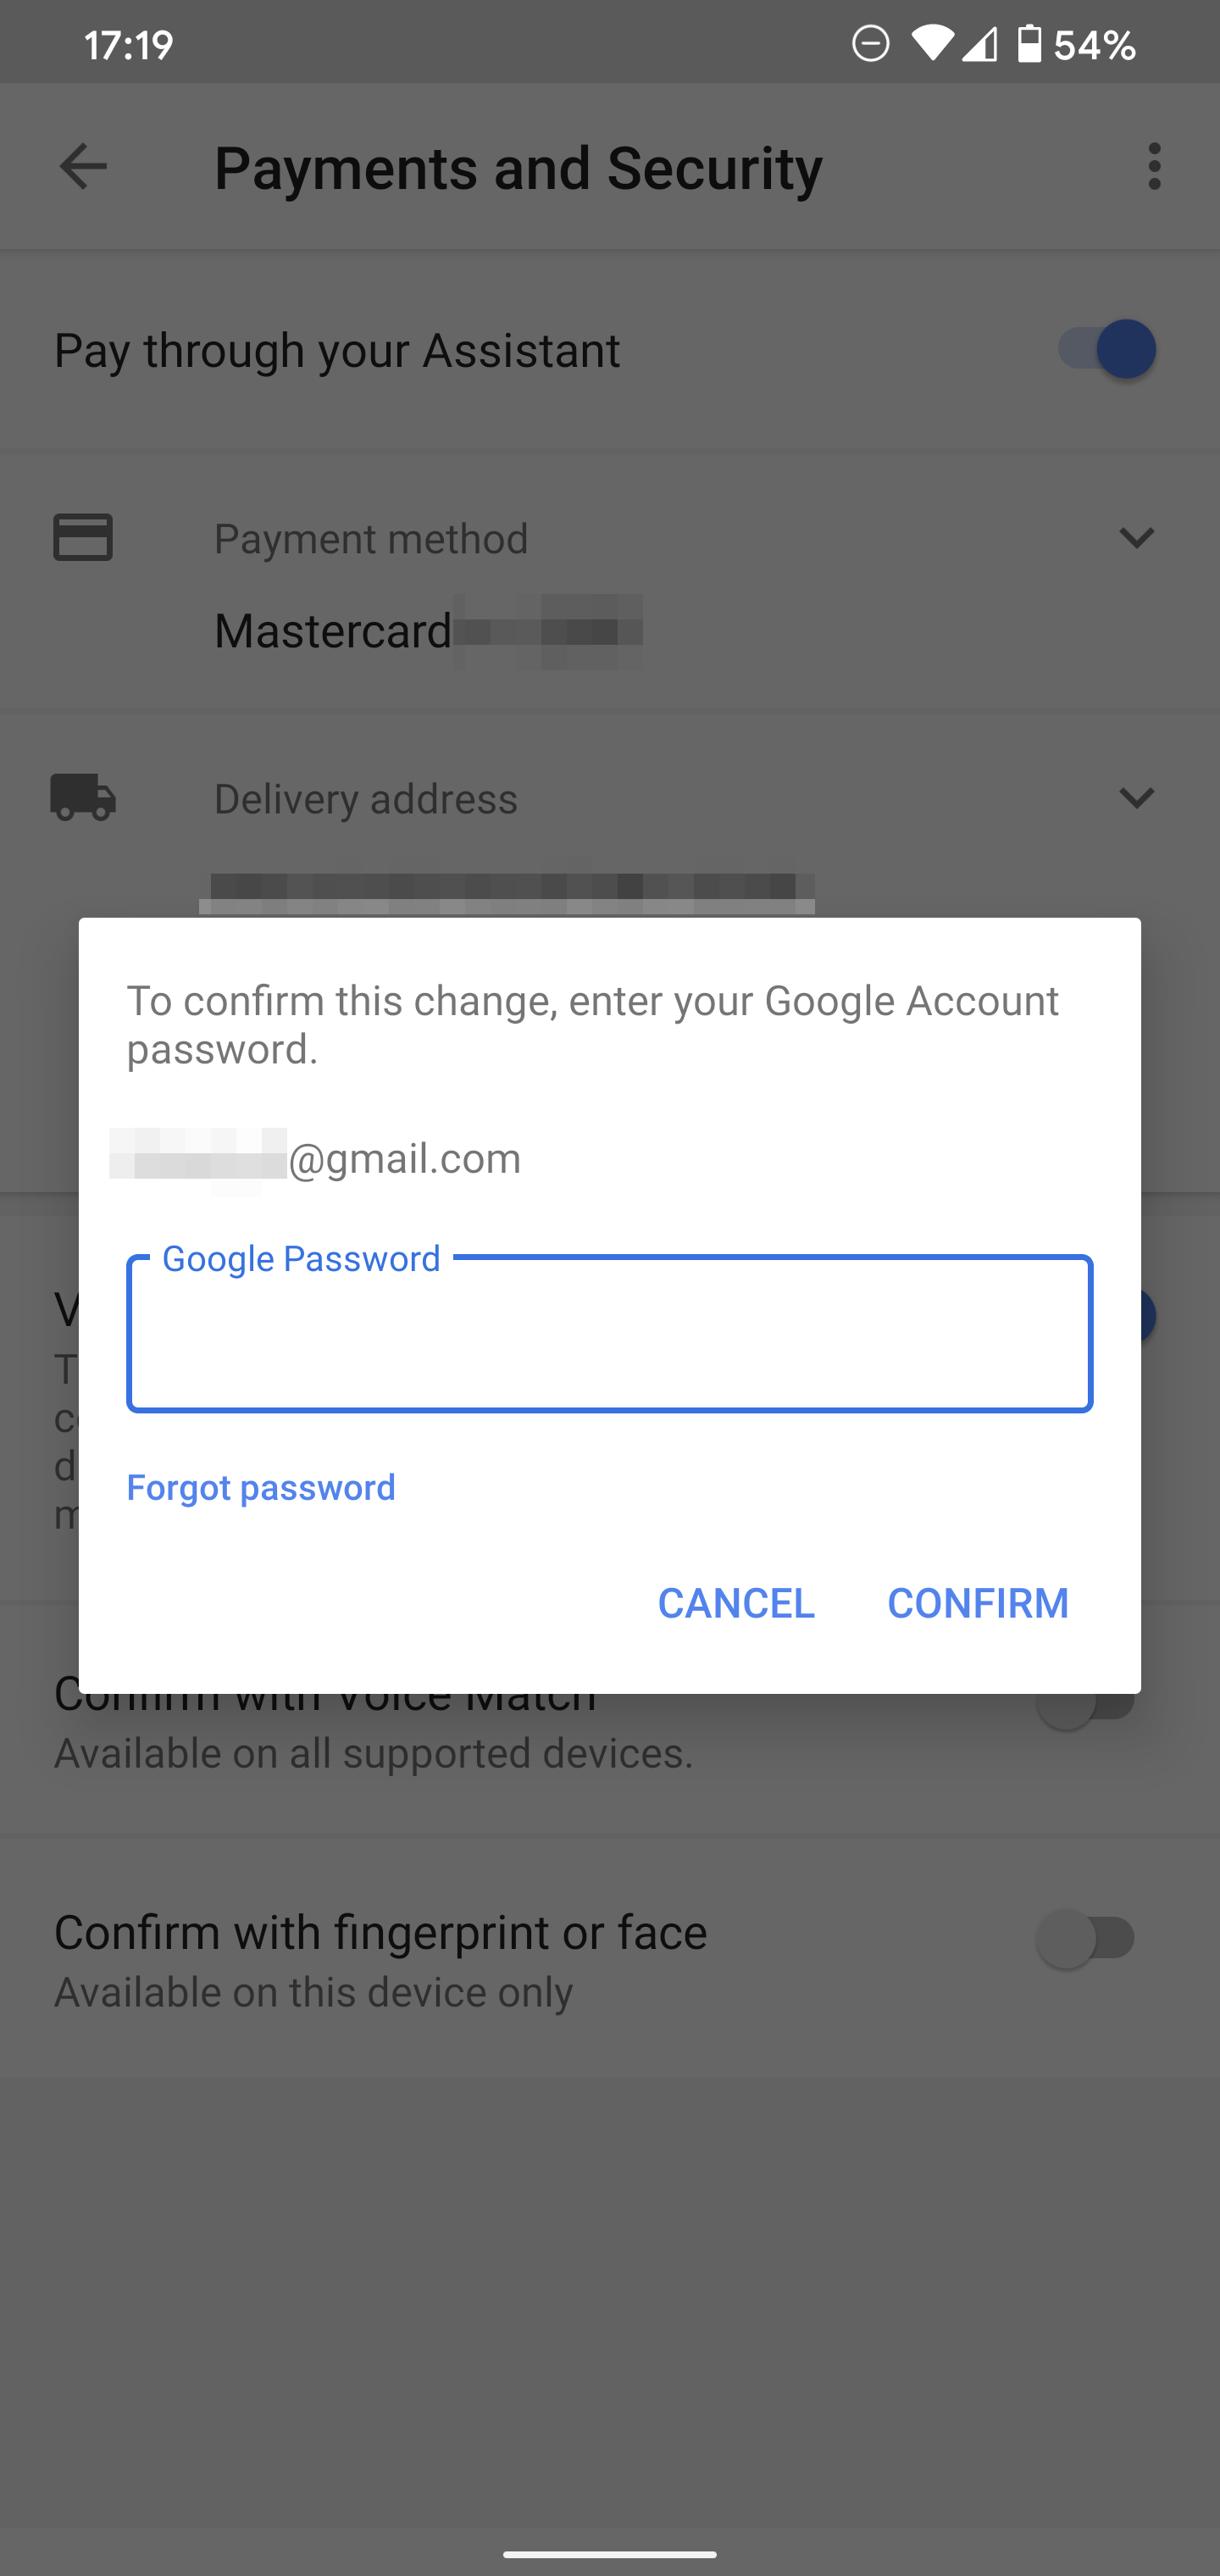Tap the home gesture navigation bar
1220x2576 pixels.
coord(609,2553)
